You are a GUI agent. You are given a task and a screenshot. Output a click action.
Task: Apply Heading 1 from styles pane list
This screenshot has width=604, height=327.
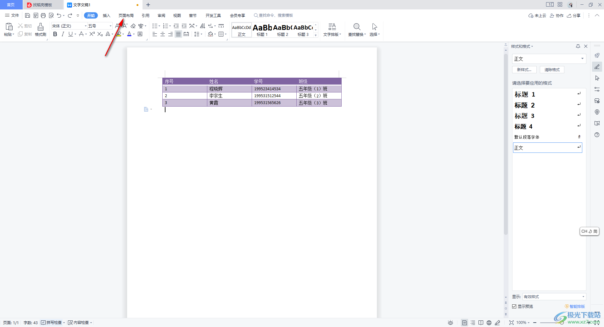548,94
